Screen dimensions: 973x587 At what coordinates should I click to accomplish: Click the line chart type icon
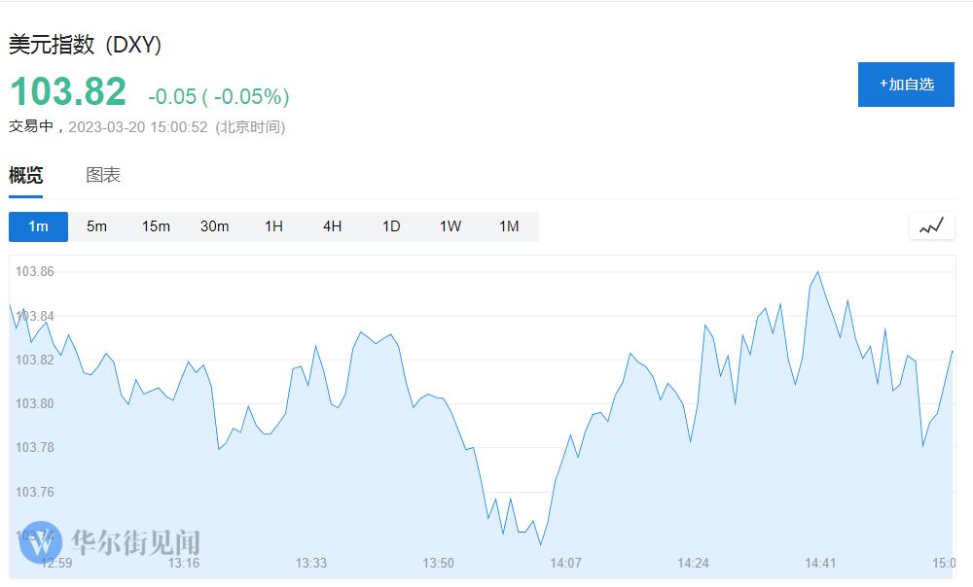pos(931,226)
